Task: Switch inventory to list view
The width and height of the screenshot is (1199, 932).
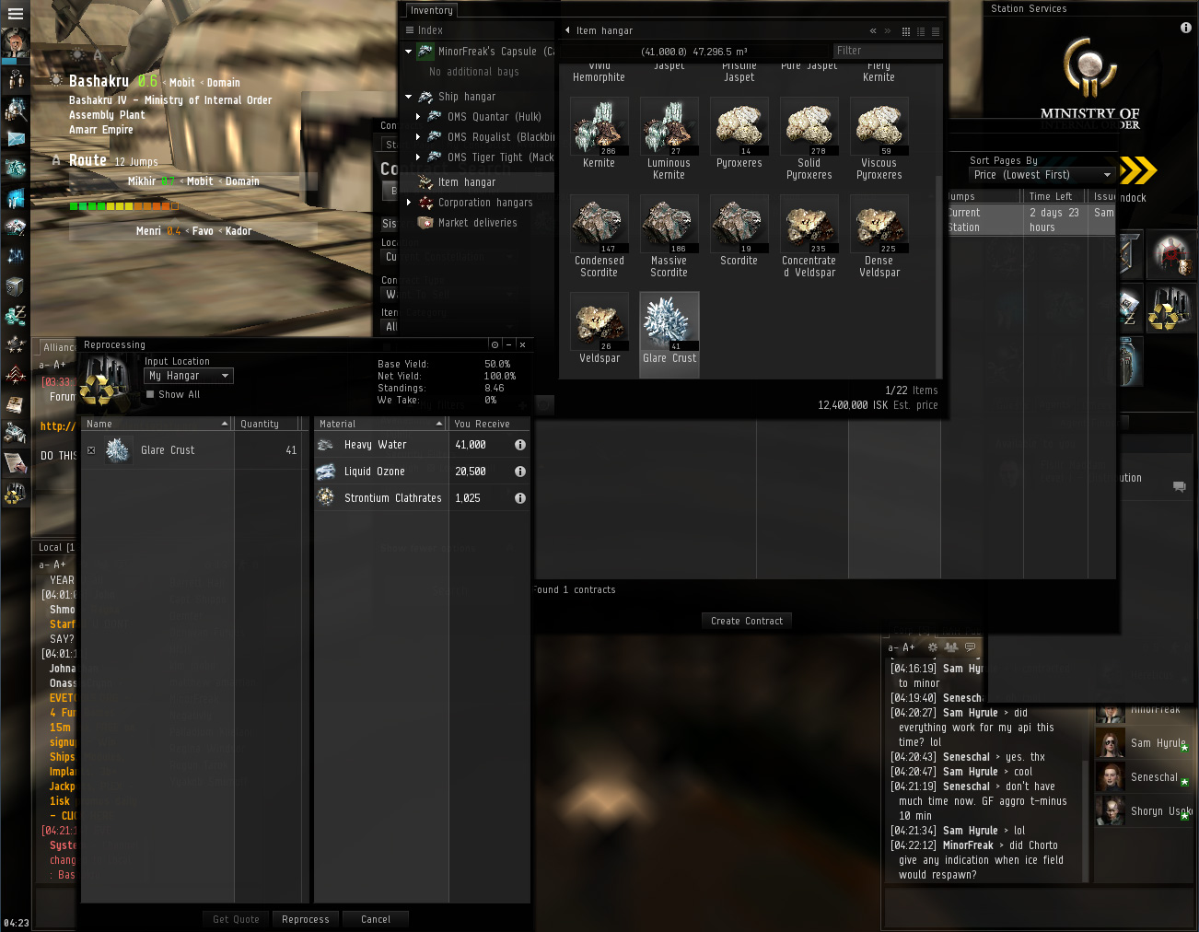Action: pos(936,31)
